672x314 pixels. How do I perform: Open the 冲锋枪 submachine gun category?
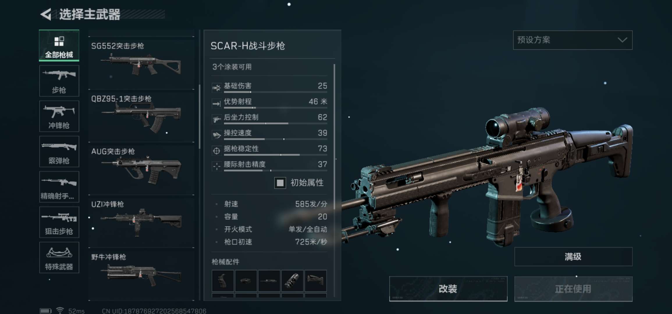click(x=59, y=116)
